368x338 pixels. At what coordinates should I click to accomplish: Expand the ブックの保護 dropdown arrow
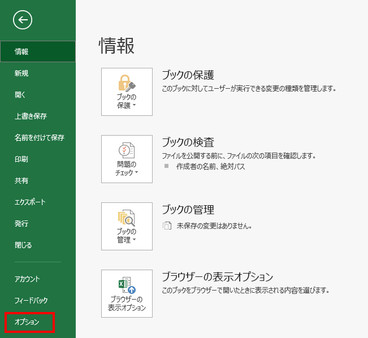point(134,105)
